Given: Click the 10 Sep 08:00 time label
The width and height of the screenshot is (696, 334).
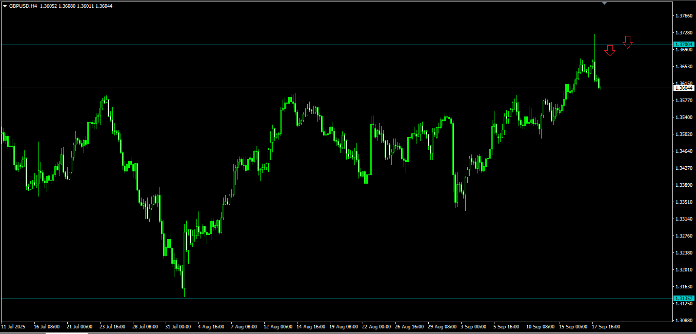Looking at the screenshot, I should (x=541, y=326).
